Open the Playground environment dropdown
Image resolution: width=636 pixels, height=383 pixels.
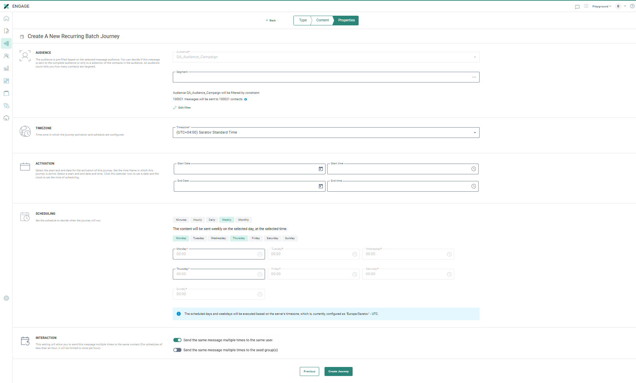point(602,6)
